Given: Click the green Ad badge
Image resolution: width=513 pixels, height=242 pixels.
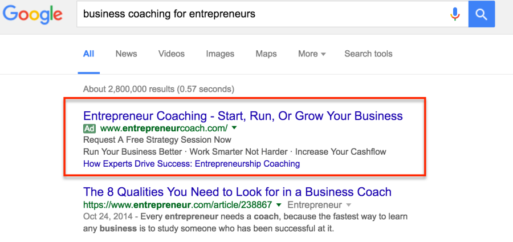Looking at the screenshot, I should point(89,128).
